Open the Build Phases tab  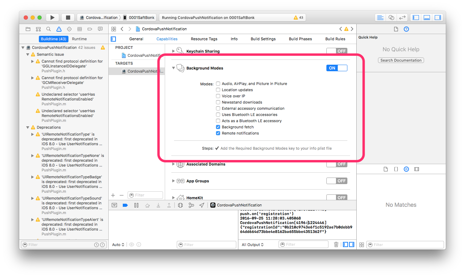point(300,39)
